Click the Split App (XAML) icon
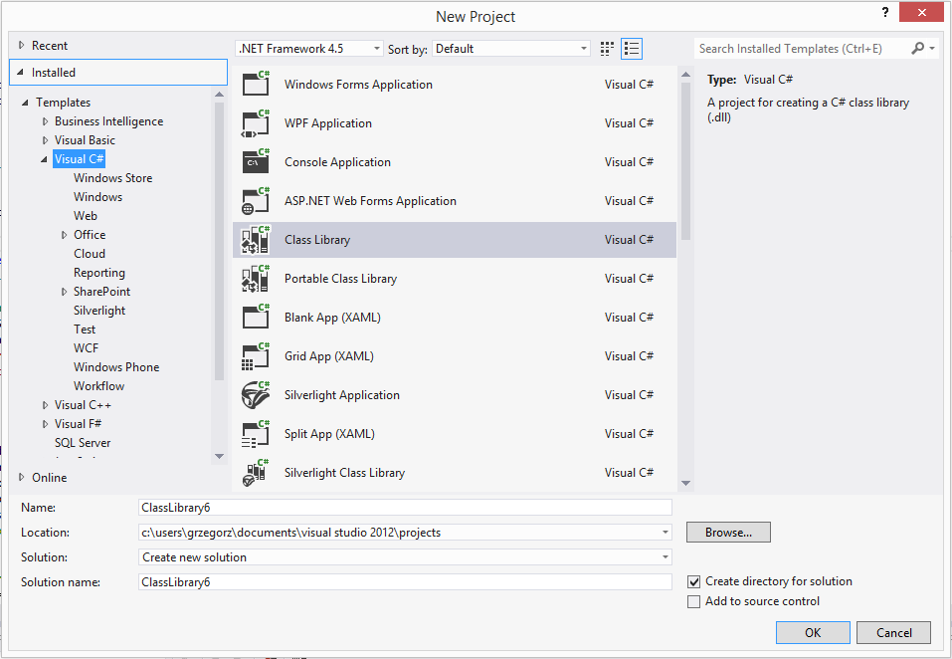 [x=256, y=434]
